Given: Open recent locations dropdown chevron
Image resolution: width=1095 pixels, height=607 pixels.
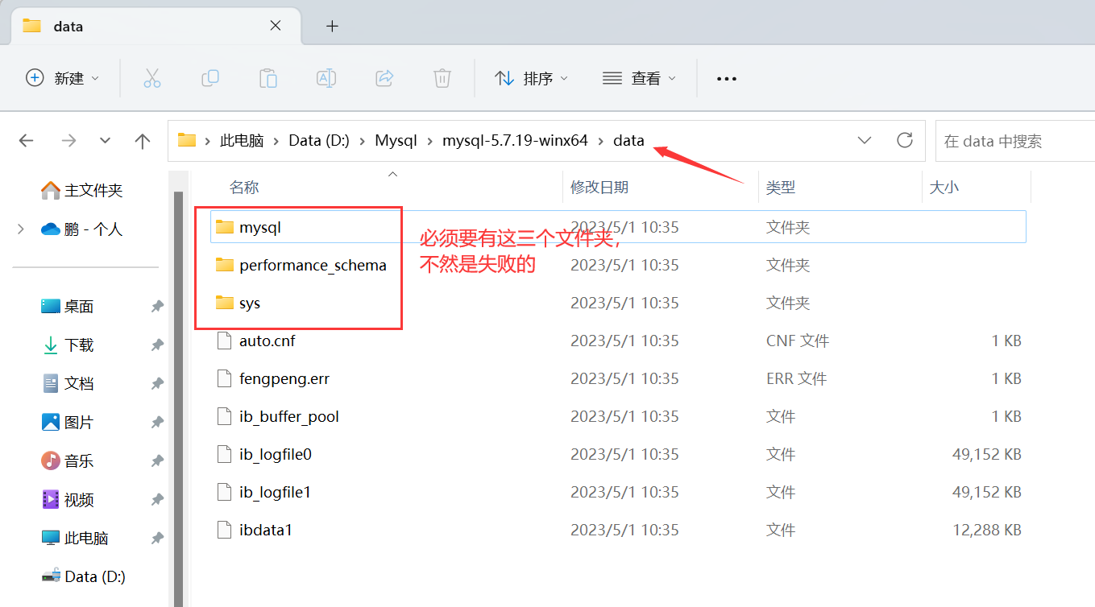Looking at the screenshot, I should (105, 141).
